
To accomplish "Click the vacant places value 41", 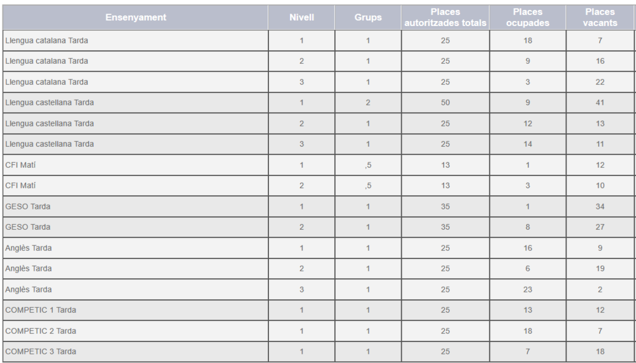I will 600,103.
